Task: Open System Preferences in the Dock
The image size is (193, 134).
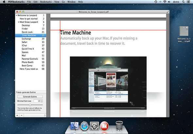Action: click(x=94, y=126)
